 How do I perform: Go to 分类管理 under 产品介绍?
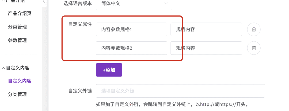pos(17,27)
